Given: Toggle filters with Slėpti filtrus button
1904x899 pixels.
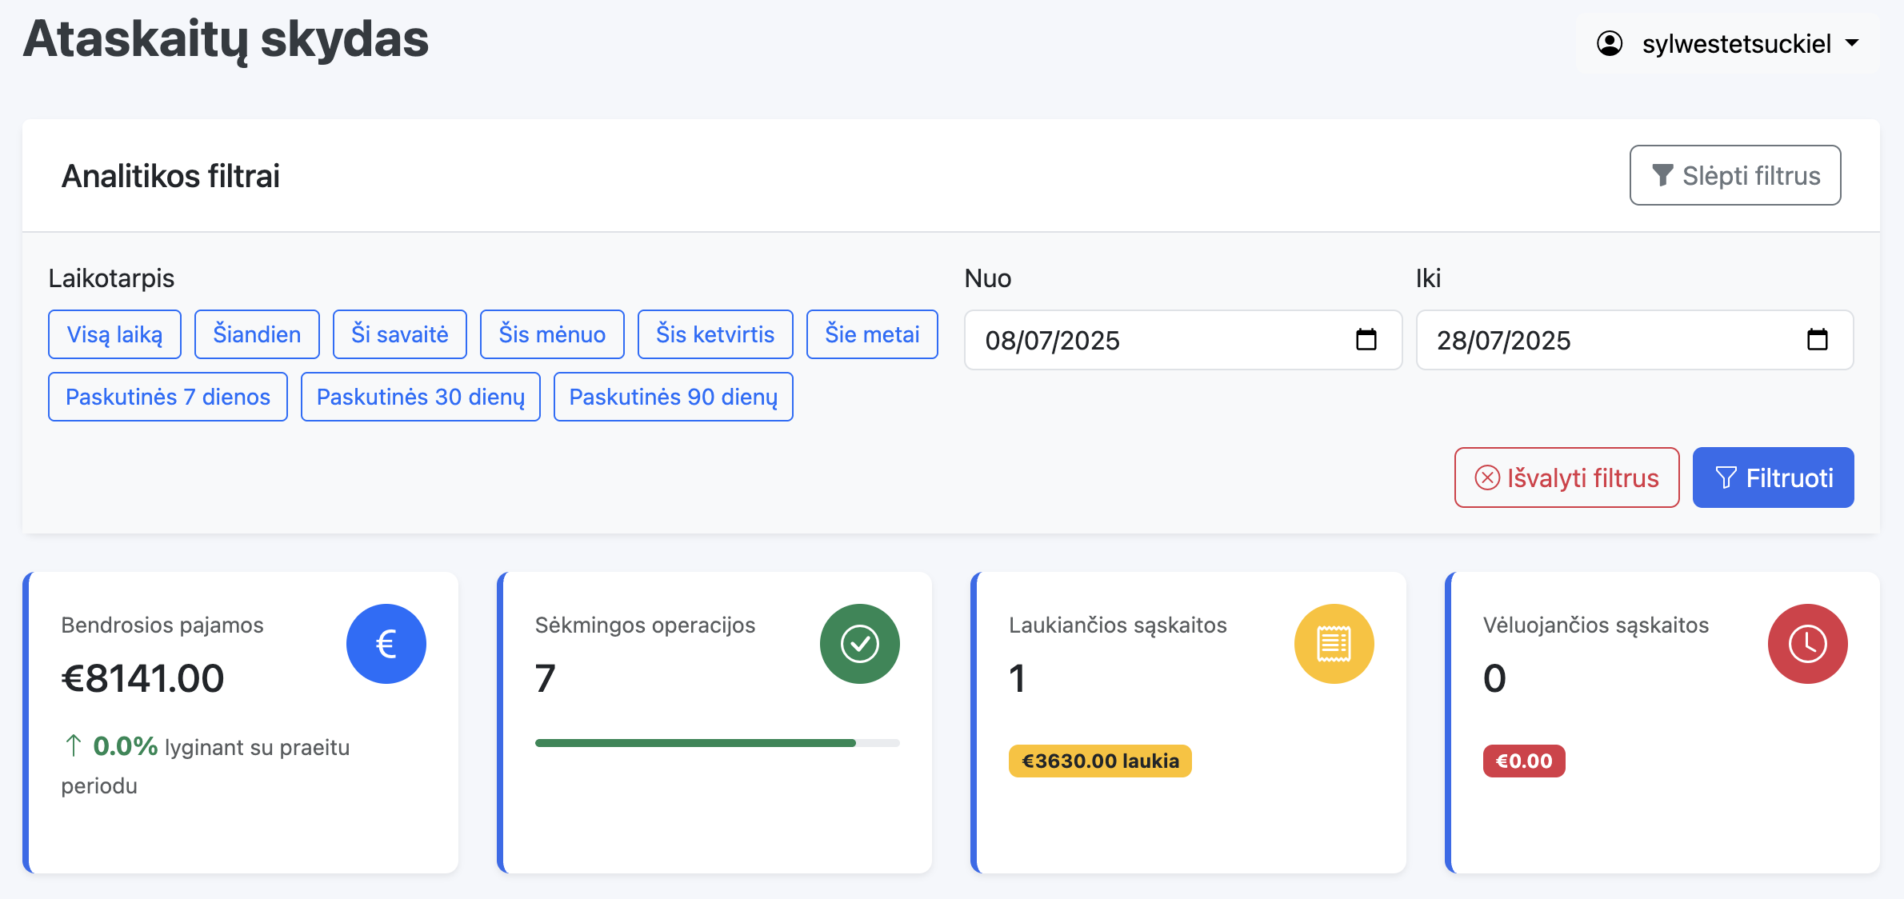Looking at the screenshot, I should point(1734,175).
